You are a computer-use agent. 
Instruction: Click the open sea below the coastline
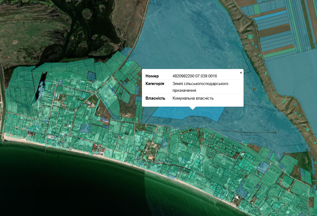click(x=68, y=184)
